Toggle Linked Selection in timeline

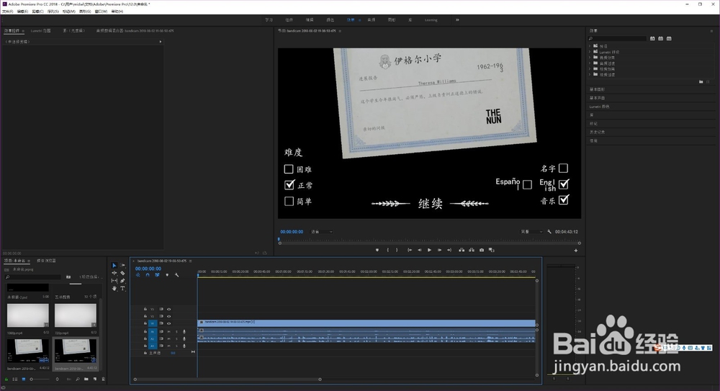[157, 275]
